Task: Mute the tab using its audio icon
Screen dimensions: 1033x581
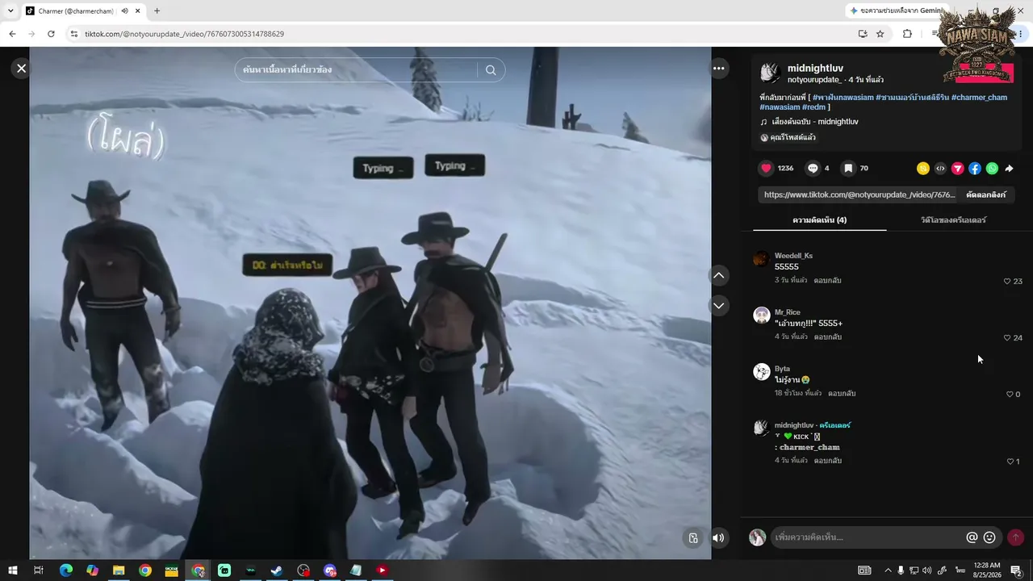Action: tap(124, 11)
